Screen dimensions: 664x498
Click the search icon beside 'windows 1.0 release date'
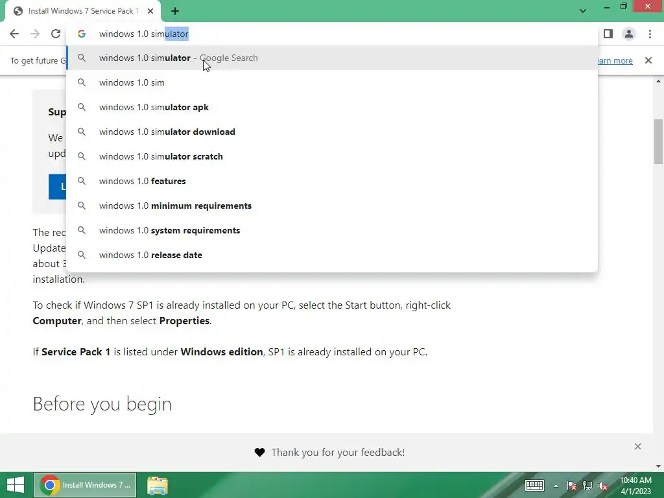click(x=82, y=255)
